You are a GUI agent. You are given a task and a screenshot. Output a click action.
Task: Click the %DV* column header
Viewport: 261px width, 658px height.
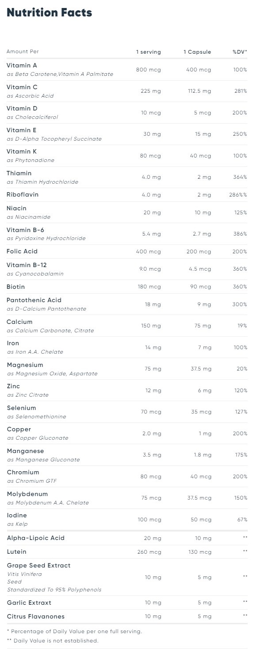(x=240, y=52)
